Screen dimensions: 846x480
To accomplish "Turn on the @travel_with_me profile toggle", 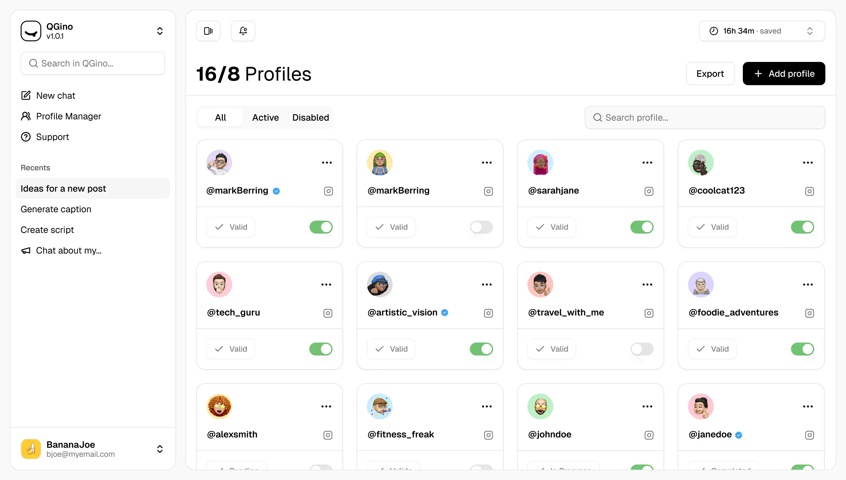I will [x=642, y=349].
